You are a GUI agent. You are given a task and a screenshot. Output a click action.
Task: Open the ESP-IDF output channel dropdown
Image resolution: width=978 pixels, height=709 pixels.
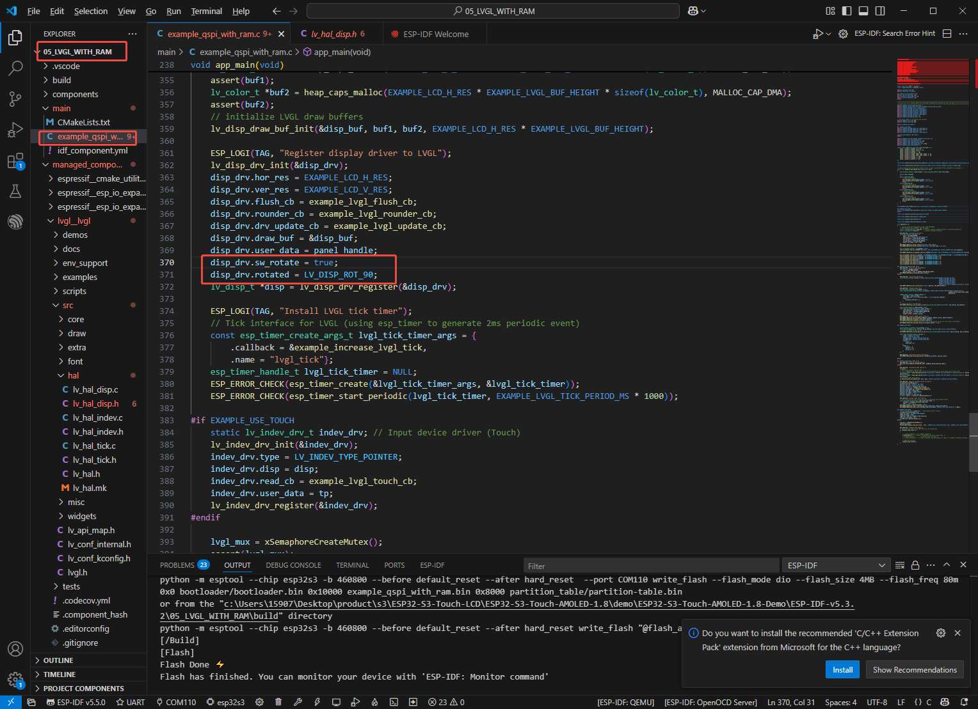pos(836,565)
